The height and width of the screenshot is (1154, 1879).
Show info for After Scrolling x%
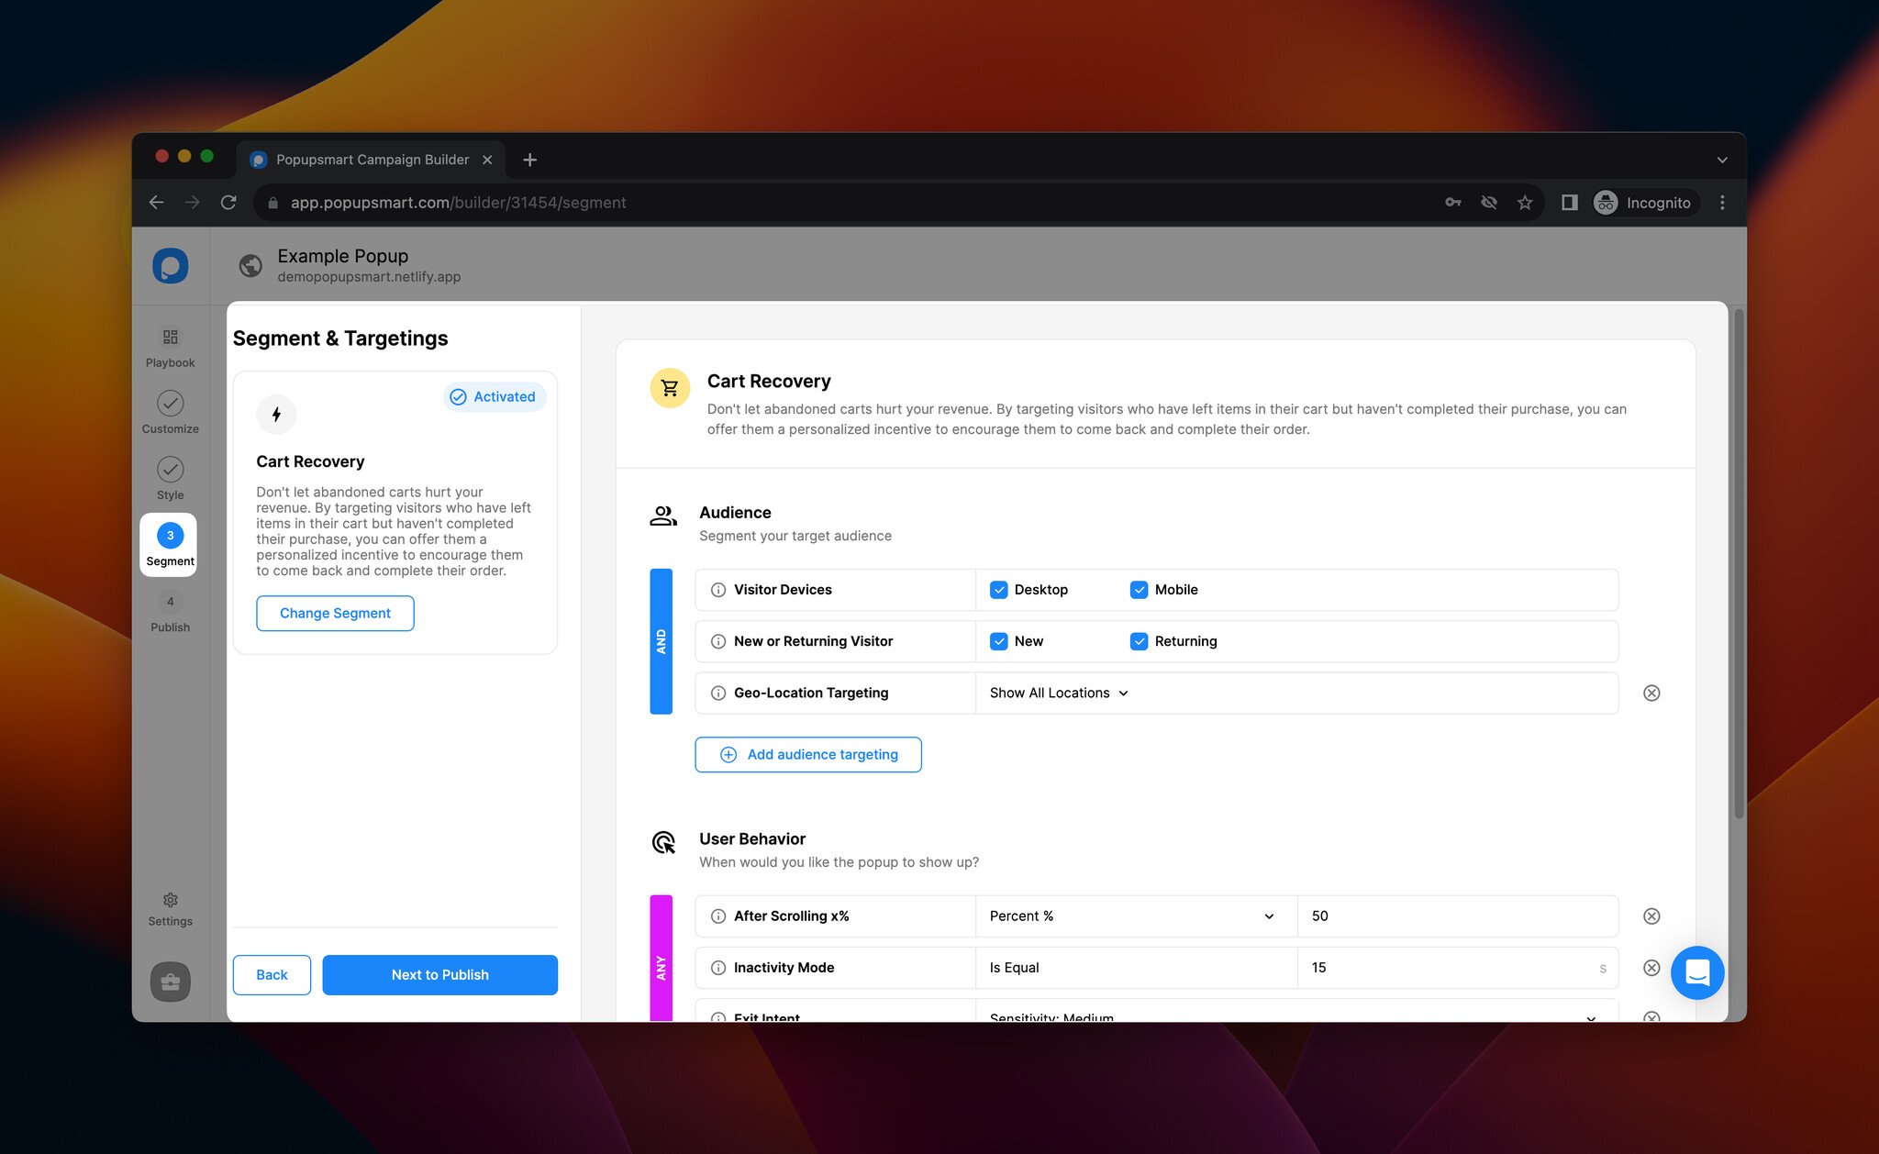[718, 916]
